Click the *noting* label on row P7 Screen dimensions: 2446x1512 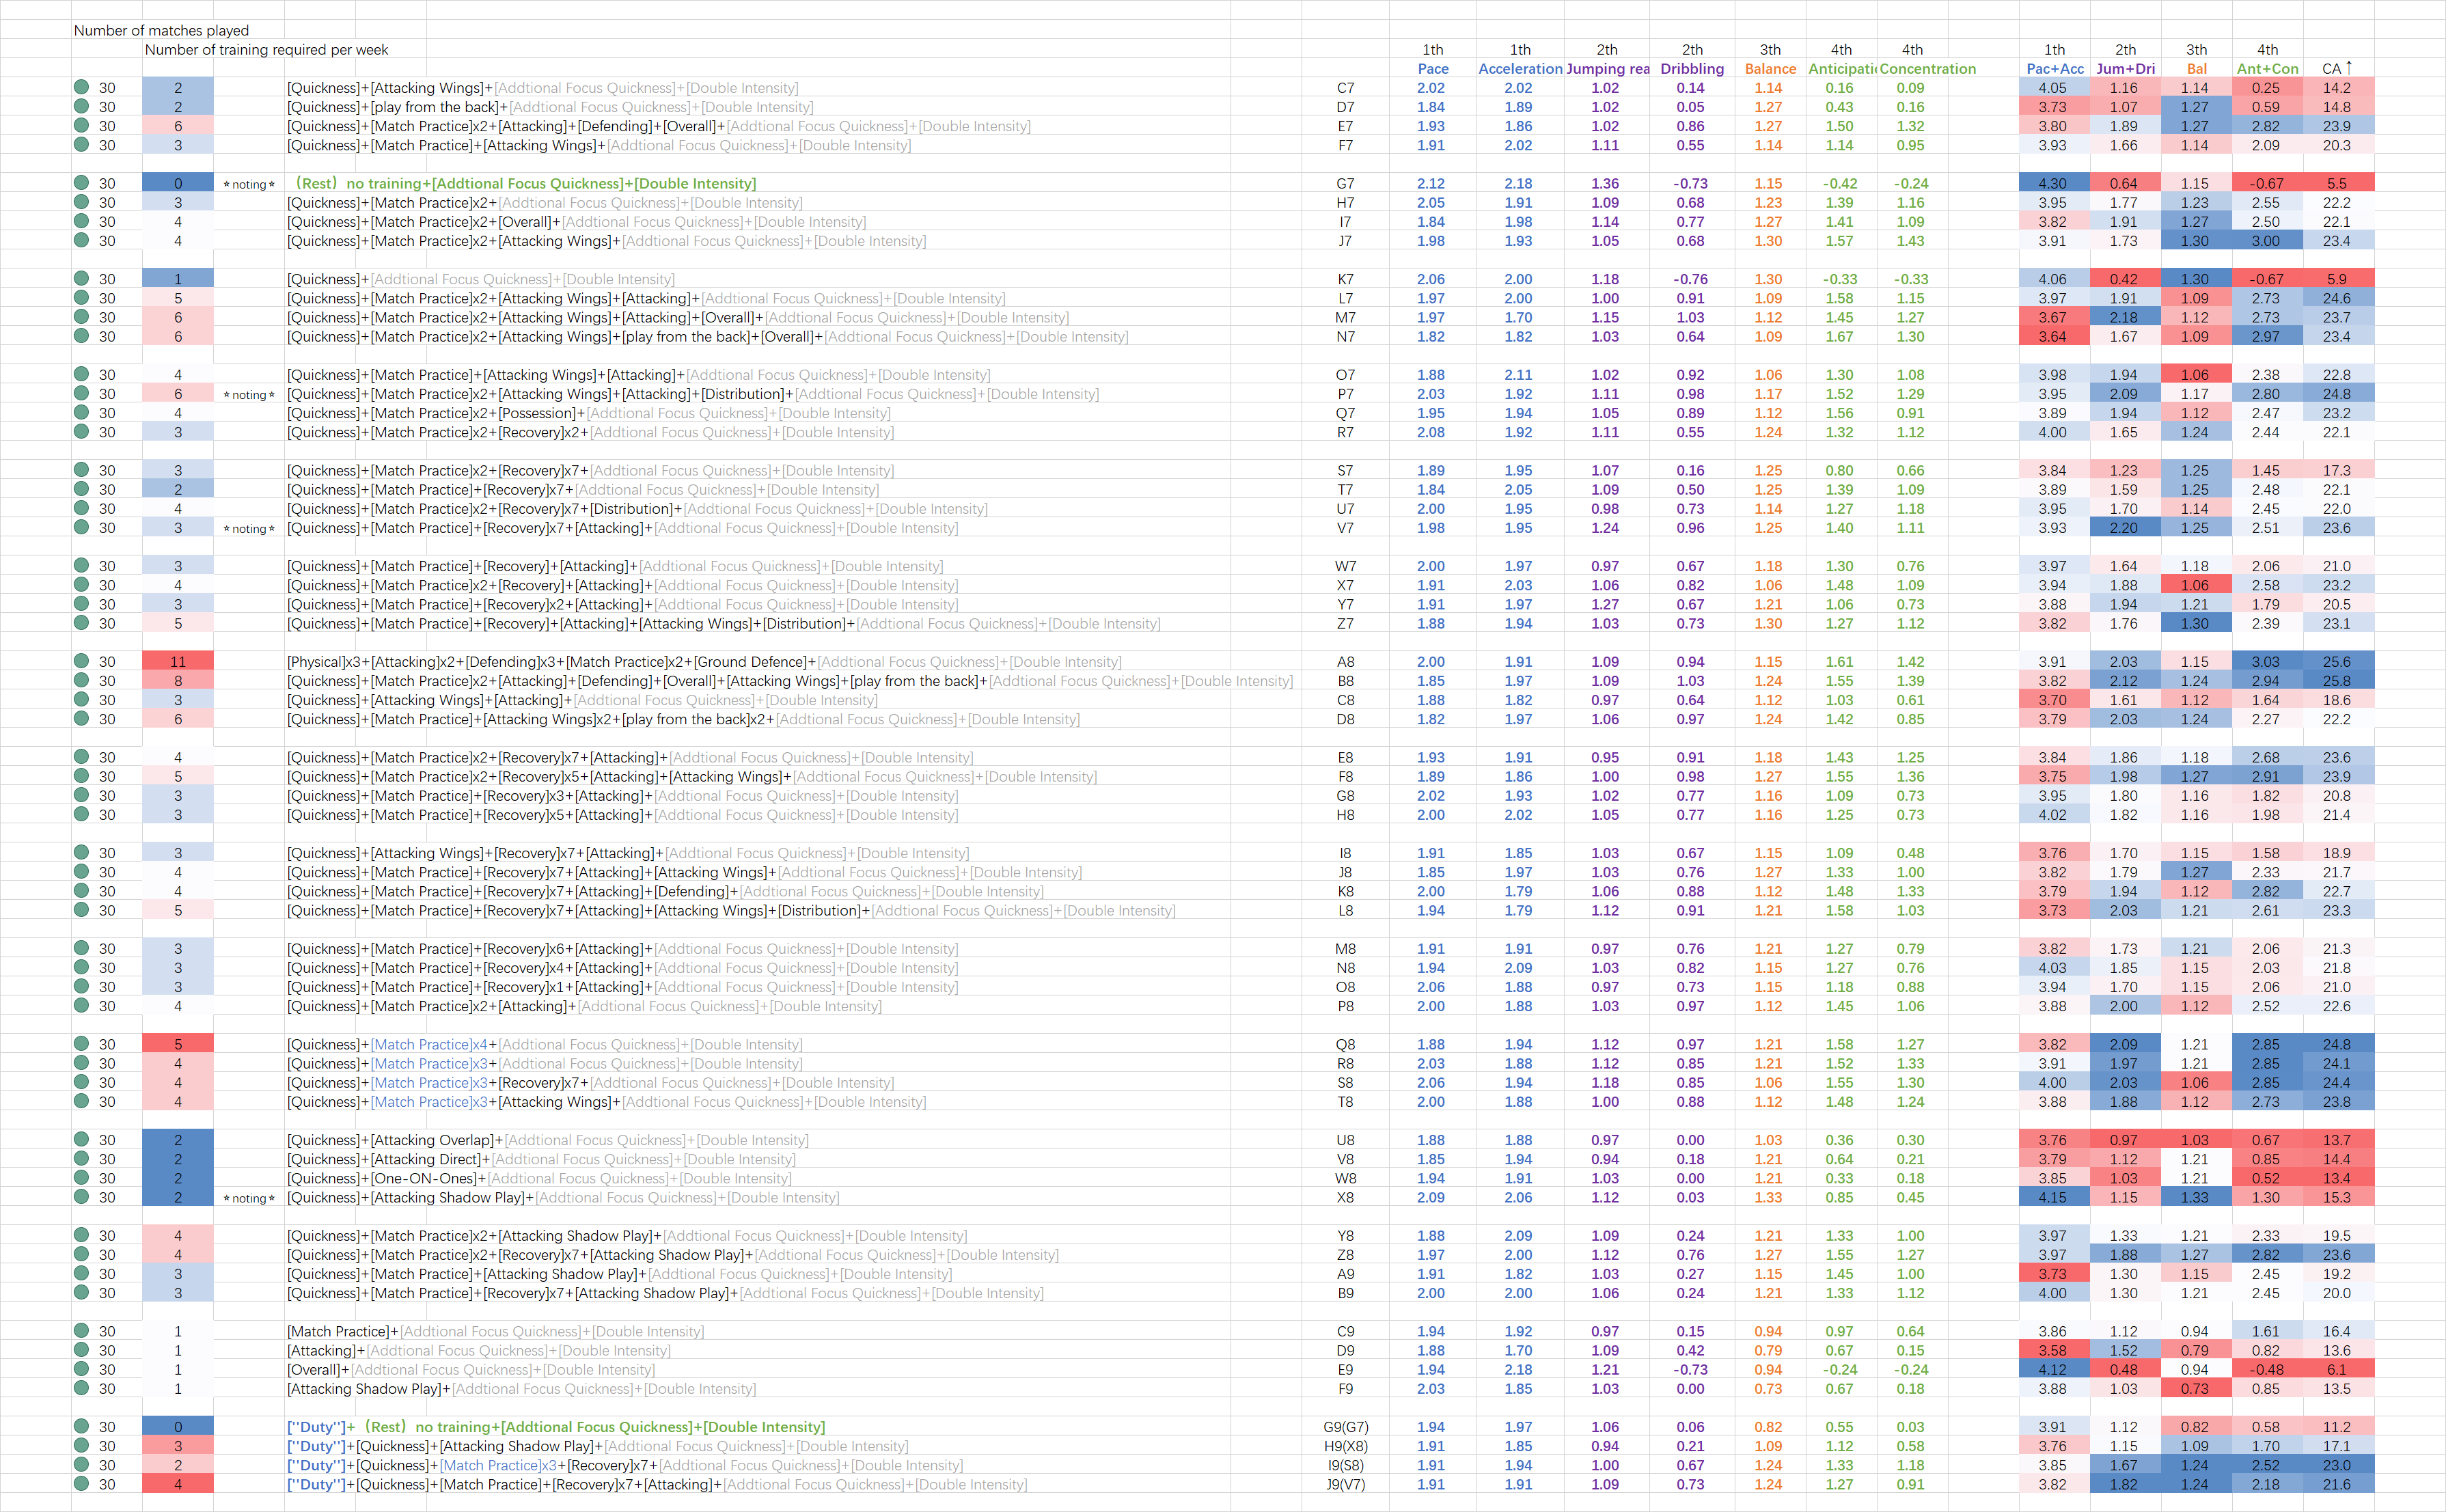click(249, 394)
